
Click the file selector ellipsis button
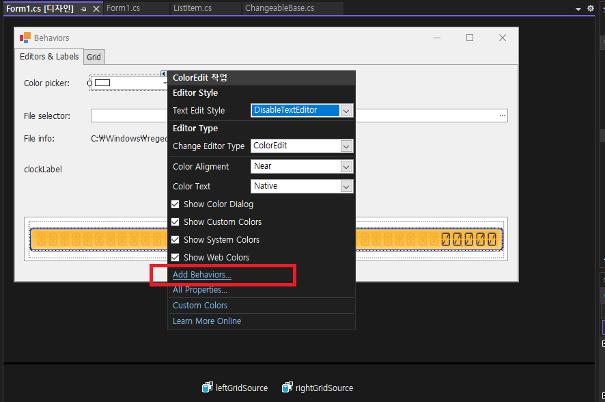click(x=503, y=116)
